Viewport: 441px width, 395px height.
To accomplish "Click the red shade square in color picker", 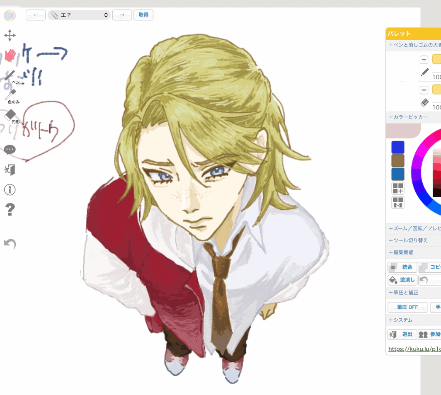I will click(437, 172).
